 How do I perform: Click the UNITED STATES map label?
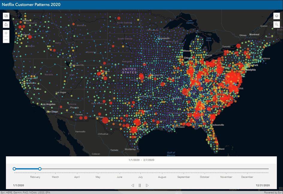click(x=129, y=71)
